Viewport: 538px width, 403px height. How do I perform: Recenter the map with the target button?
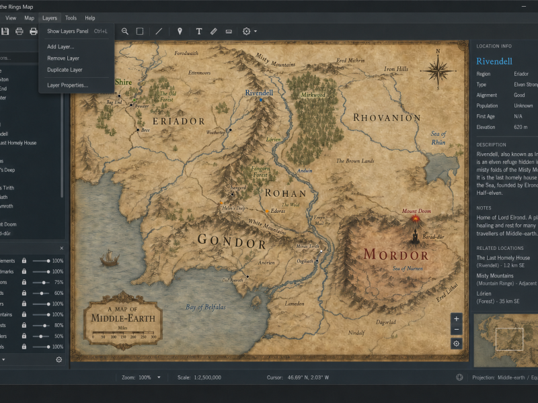457,343
